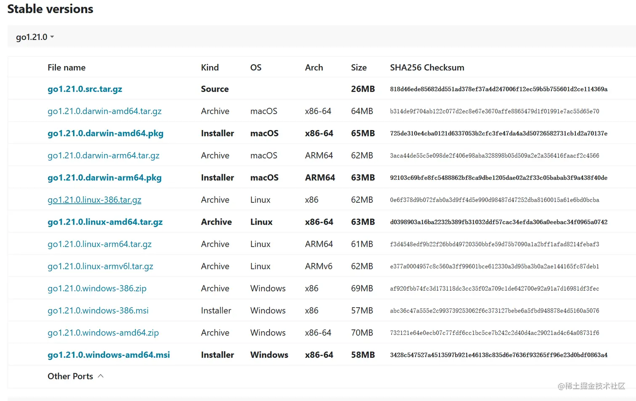Download go1.21.0.linux-amd64.tar.gz archive
The image size is (636, 401).
[105, 222]
